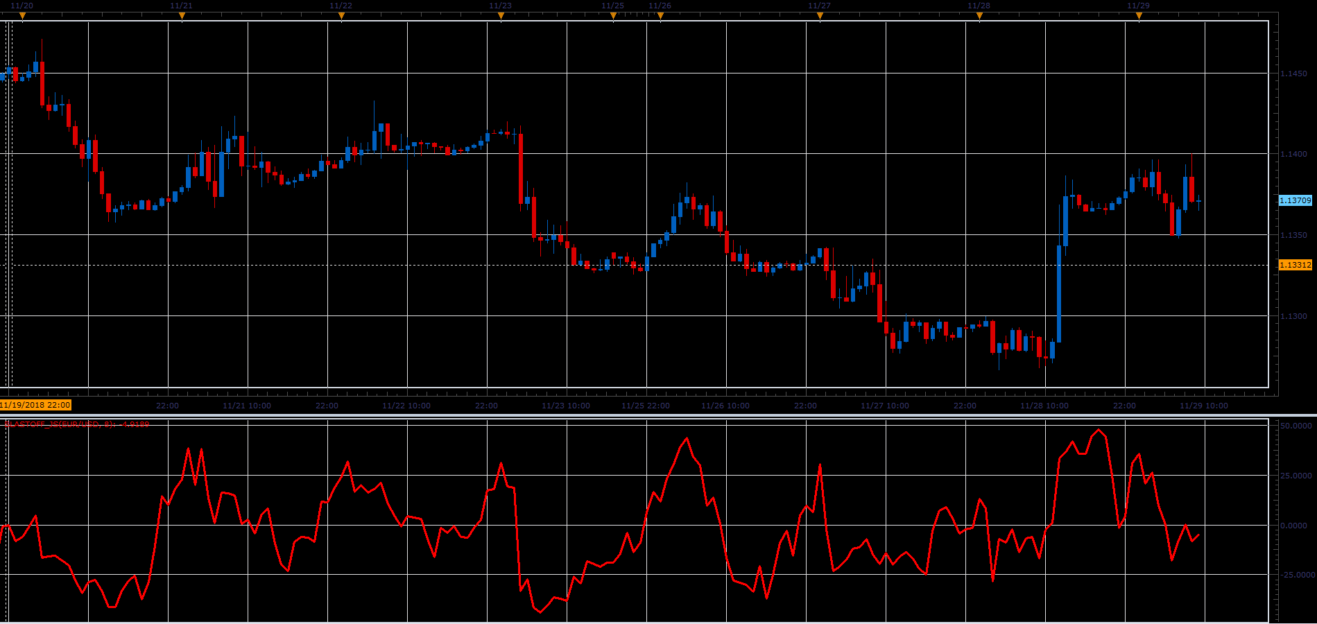Select the 11/26 day marker triangle

[660, 16]
